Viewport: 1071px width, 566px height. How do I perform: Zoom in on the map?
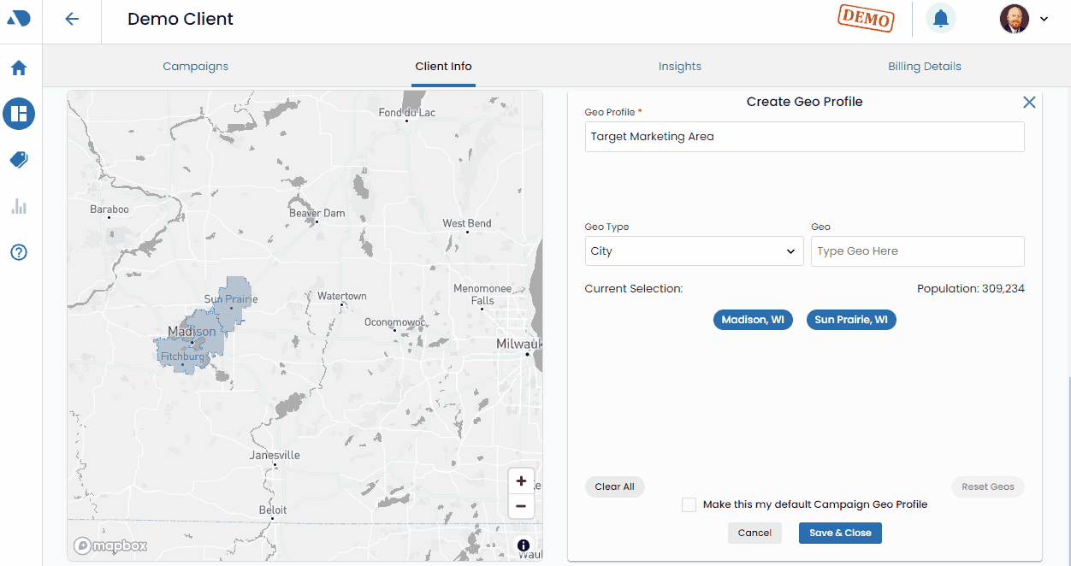[x=521, y=481]
